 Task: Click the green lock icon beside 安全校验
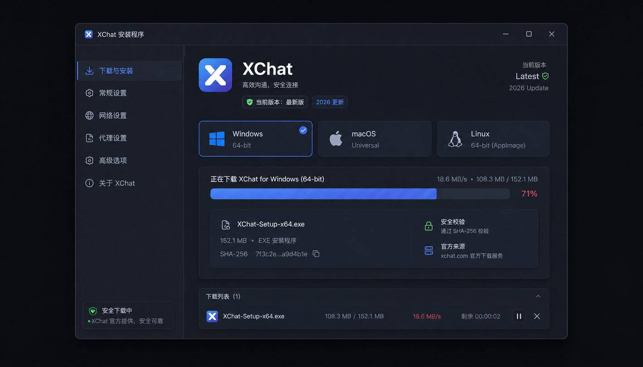429,226
